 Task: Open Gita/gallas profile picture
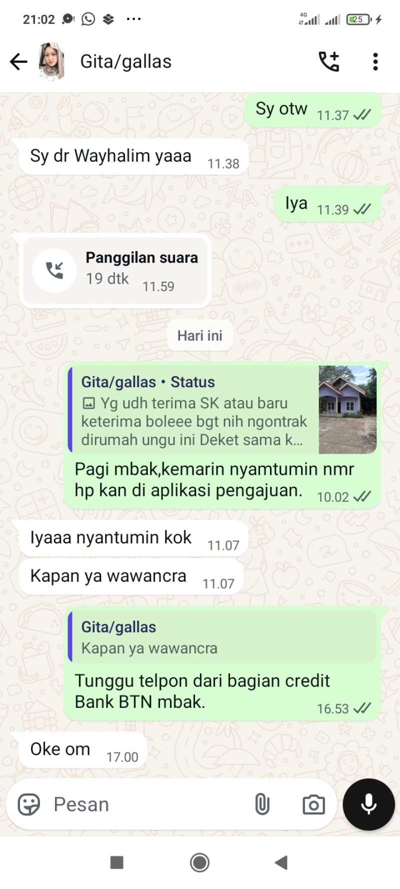coord(51,62)
